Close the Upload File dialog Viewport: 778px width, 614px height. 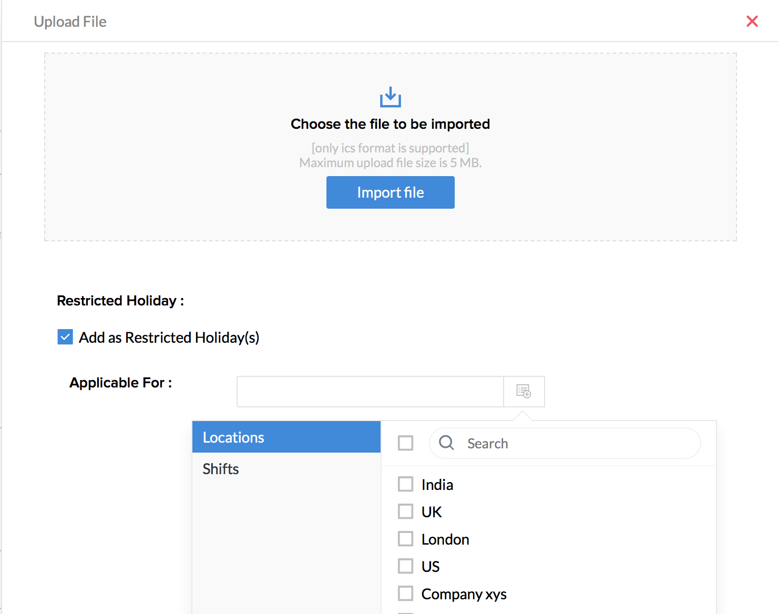point(752,21)
